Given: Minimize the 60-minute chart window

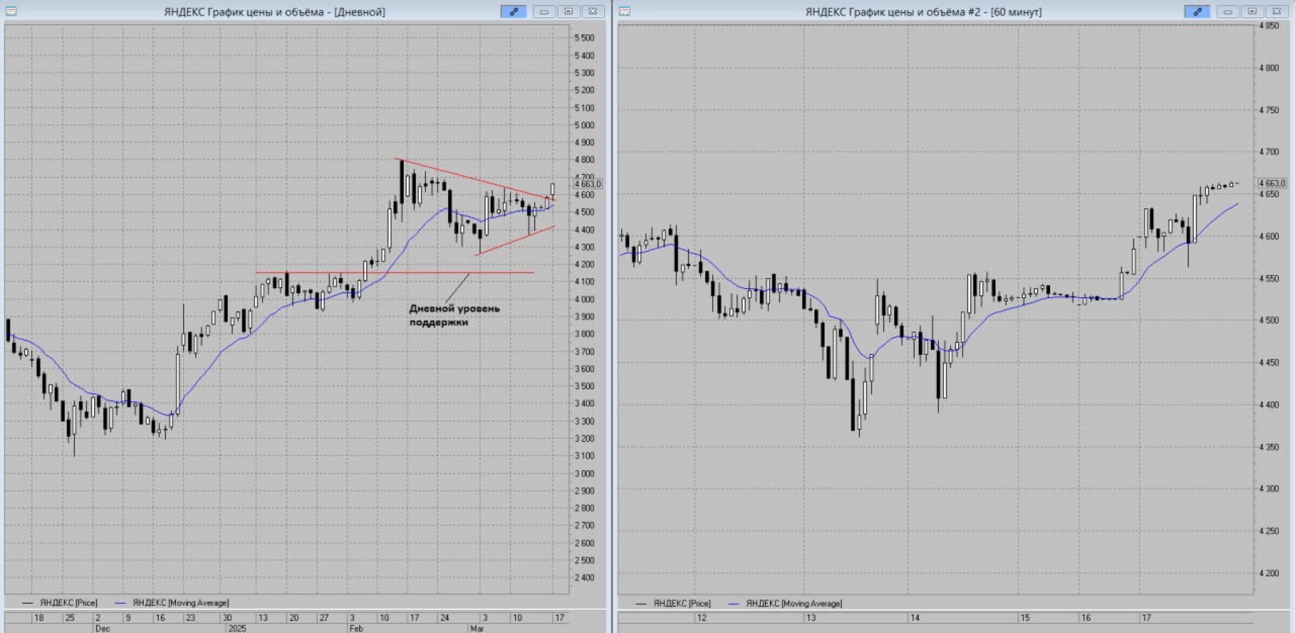Looking at the screenshot, I should [x=1228, y=12].
